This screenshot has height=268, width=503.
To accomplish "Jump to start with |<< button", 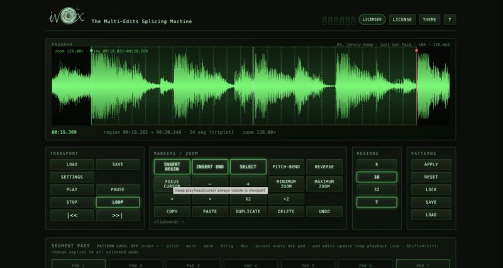I will 72,215.
